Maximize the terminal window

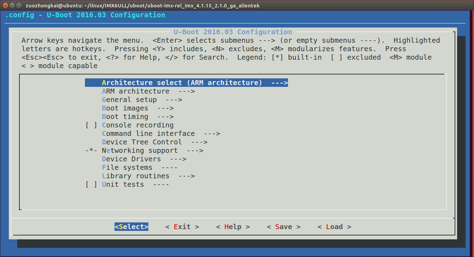tap(19, 5)
